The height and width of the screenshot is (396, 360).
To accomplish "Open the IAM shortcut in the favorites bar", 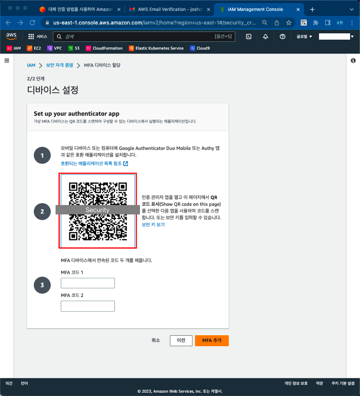I will pos(13,48).
